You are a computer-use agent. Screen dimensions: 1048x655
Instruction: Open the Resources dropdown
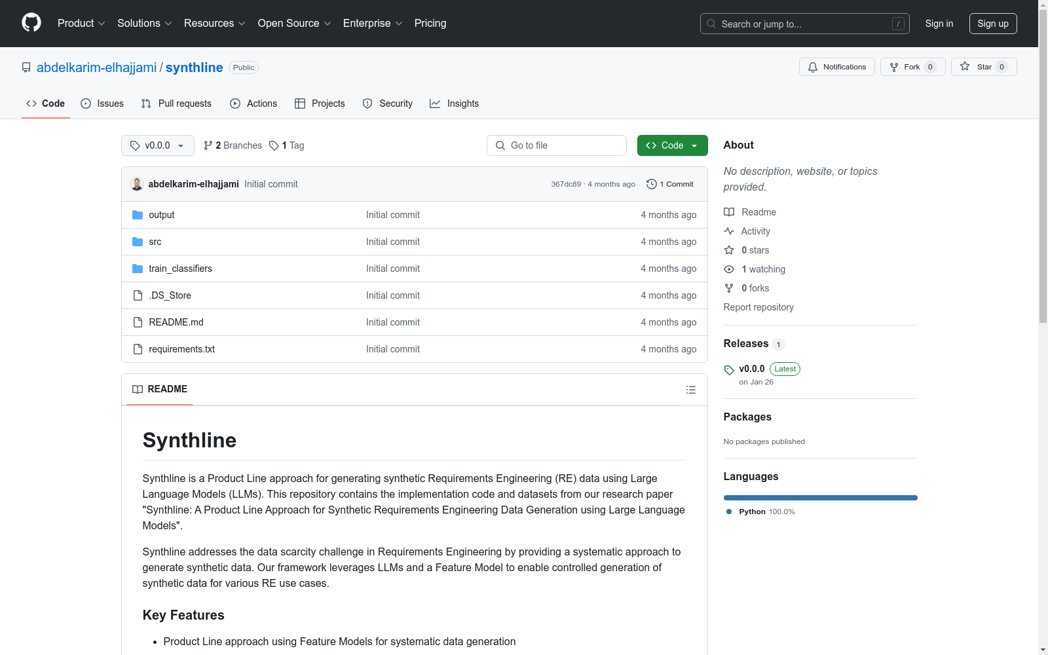point(215,24)
